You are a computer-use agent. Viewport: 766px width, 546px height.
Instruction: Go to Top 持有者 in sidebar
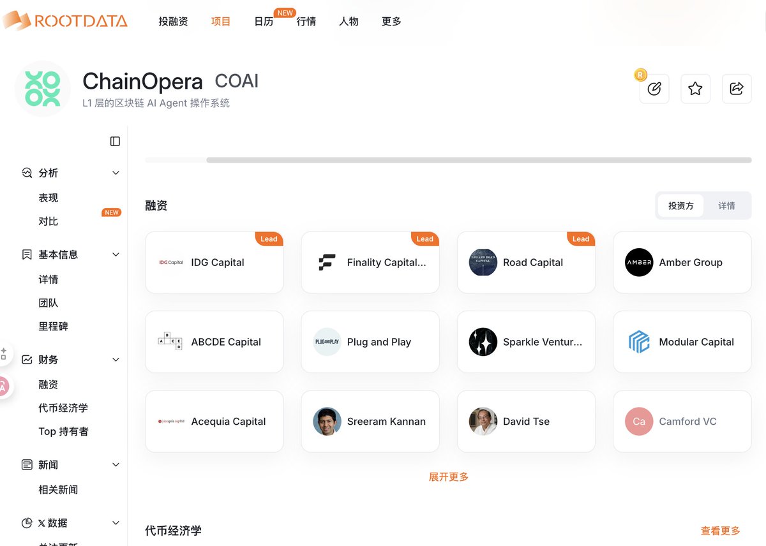[x=63, y=431]
